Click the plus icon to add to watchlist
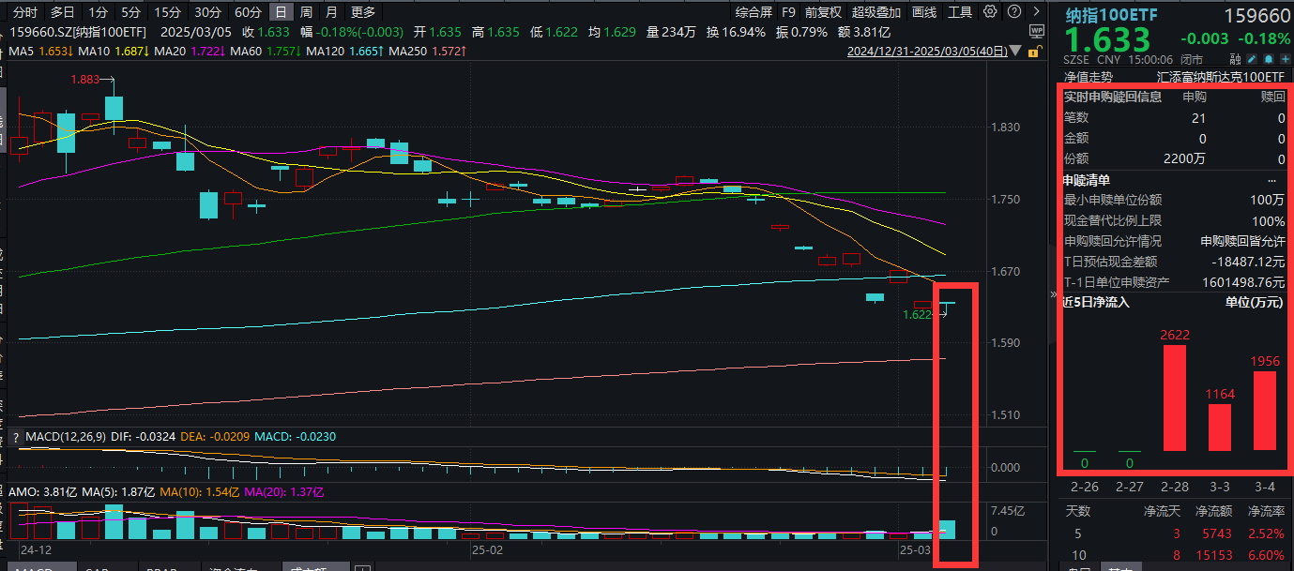This screenshot has height=571, width=1294. [x=1286, y=58]
